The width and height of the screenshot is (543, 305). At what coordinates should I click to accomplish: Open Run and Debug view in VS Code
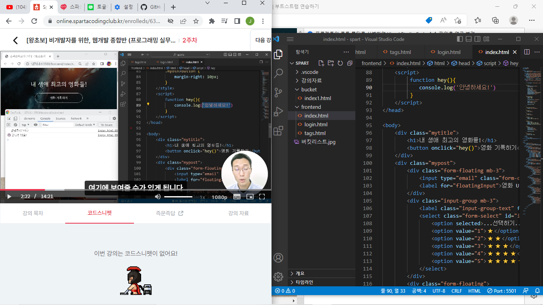coord(279,111)
